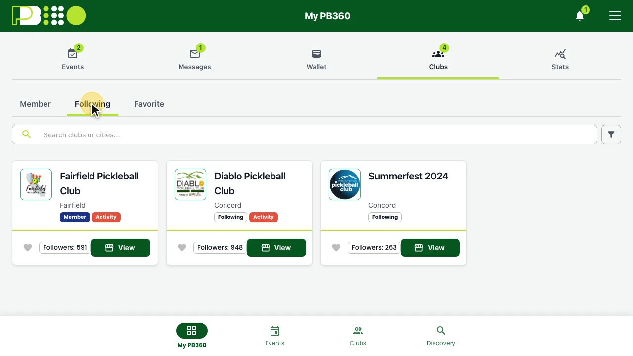Screen dimensions: 633x356
Task: Click the Summerfest 2024 club logo
Action: [x=345, y=184]
